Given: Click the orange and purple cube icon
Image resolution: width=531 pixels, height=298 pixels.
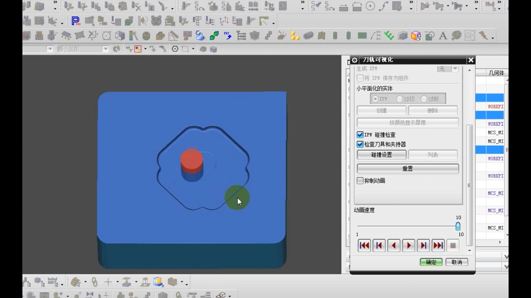Looking at the screenshot, I should coord(416,36).
